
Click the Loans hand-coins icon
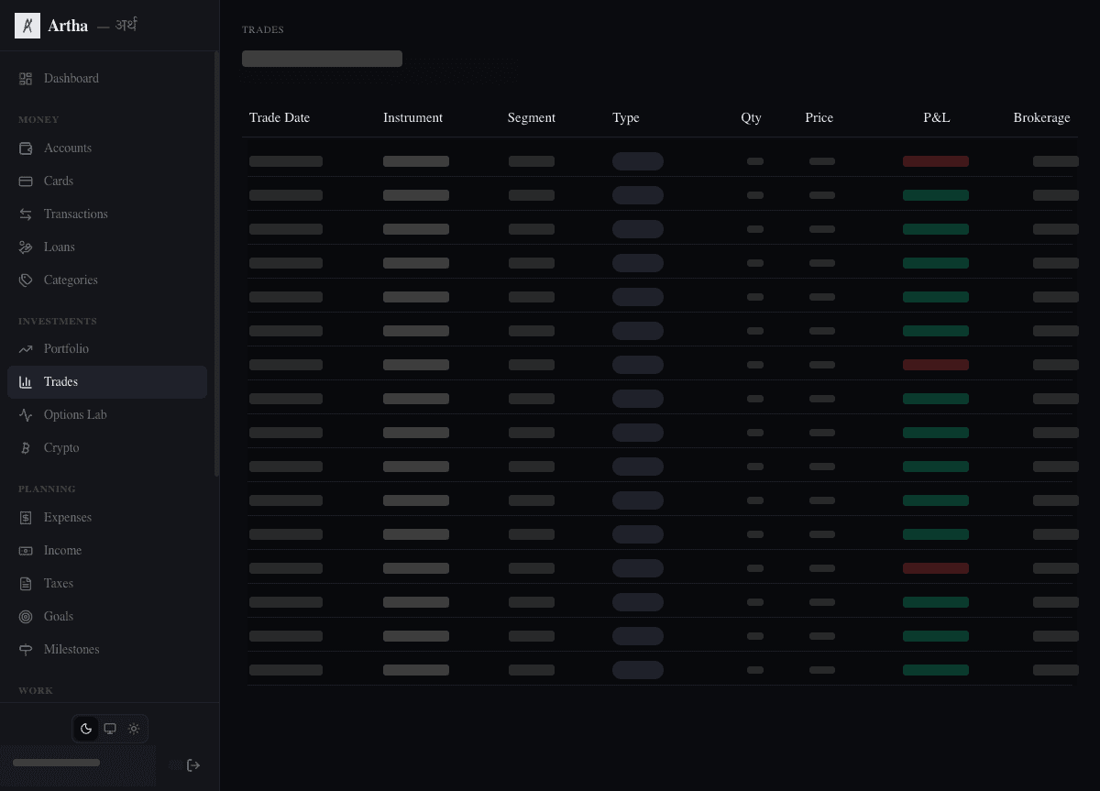(26, 247)
